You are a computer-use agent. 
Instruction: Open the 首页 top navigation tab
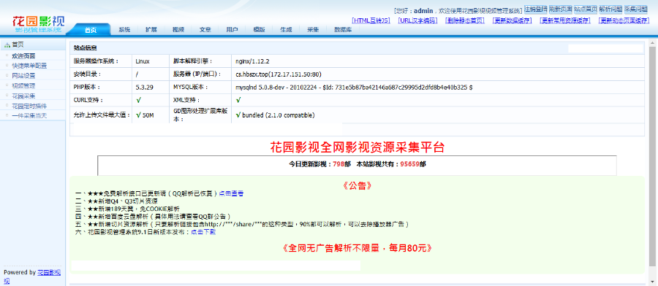[90, 30]
